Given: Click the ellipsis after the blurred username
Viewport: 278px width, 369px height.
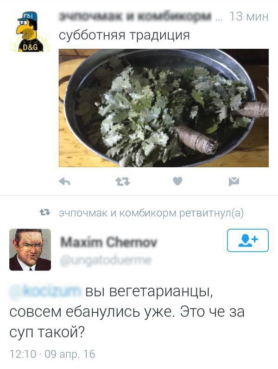Looking at the screenshot, I should click(219, 19).
